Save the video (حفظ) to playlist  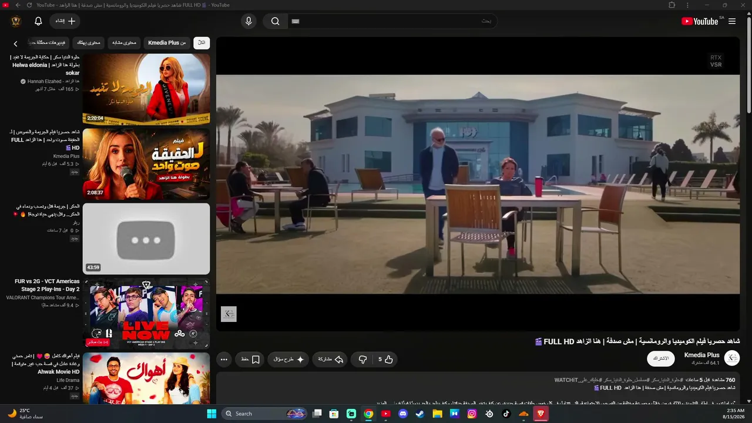250,360
